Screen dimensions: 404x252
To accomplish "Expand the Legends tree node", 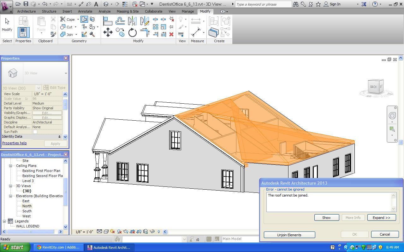I will (x=4, y=221).
